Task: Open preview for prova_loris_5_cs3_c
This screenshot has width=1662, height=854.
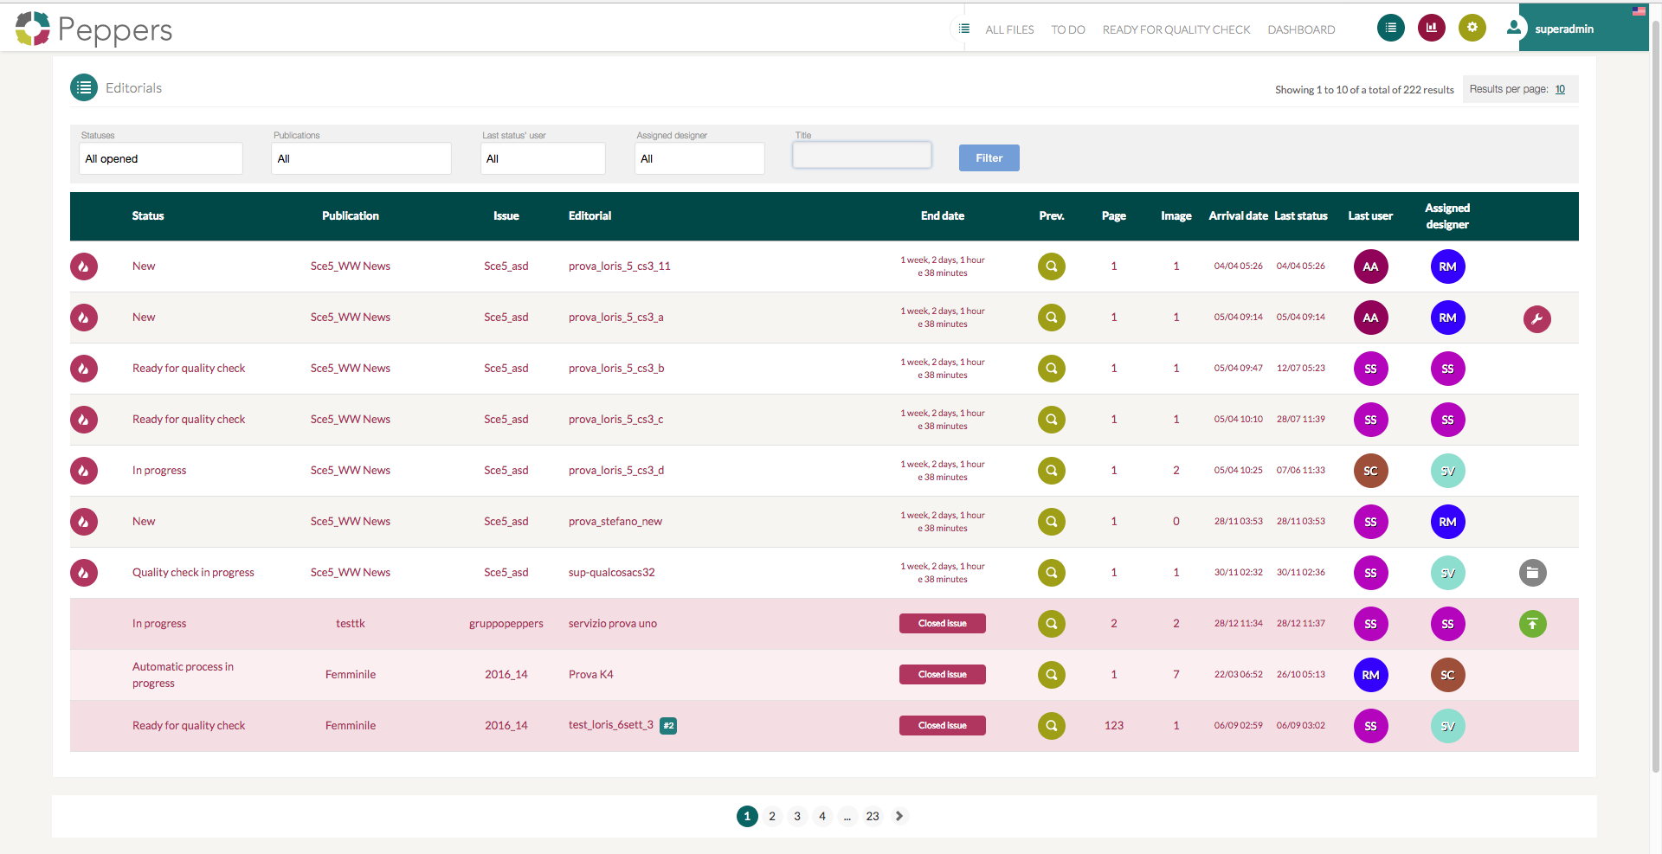Action: [x=1051, y=420]
